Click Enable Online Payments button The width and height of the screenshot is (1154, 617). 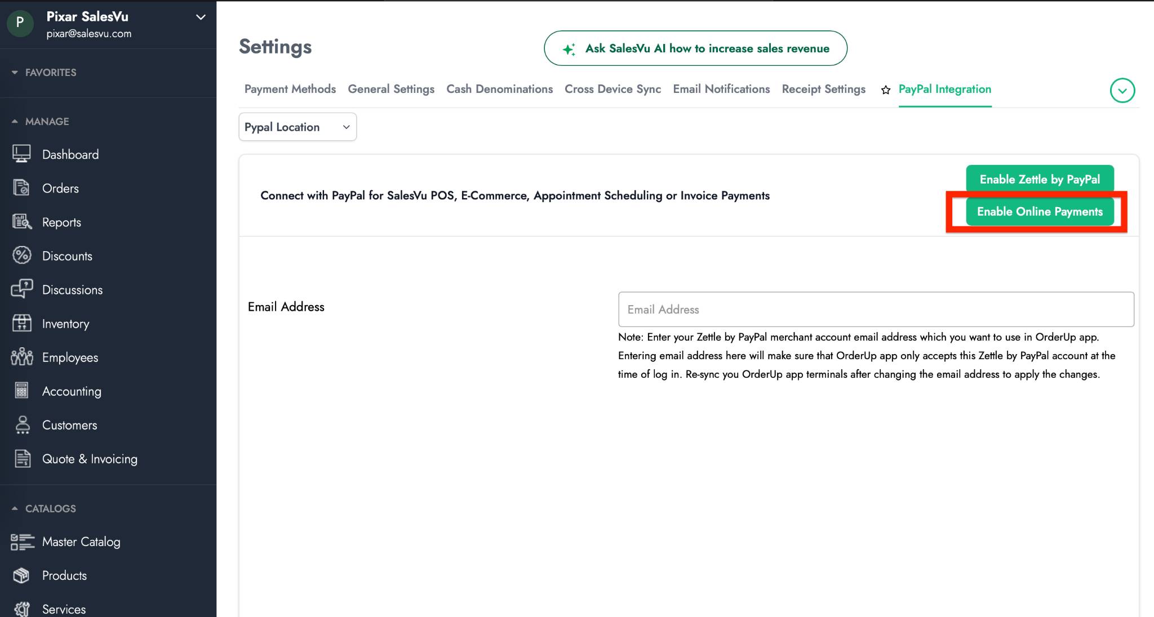tap(1040, 212)
